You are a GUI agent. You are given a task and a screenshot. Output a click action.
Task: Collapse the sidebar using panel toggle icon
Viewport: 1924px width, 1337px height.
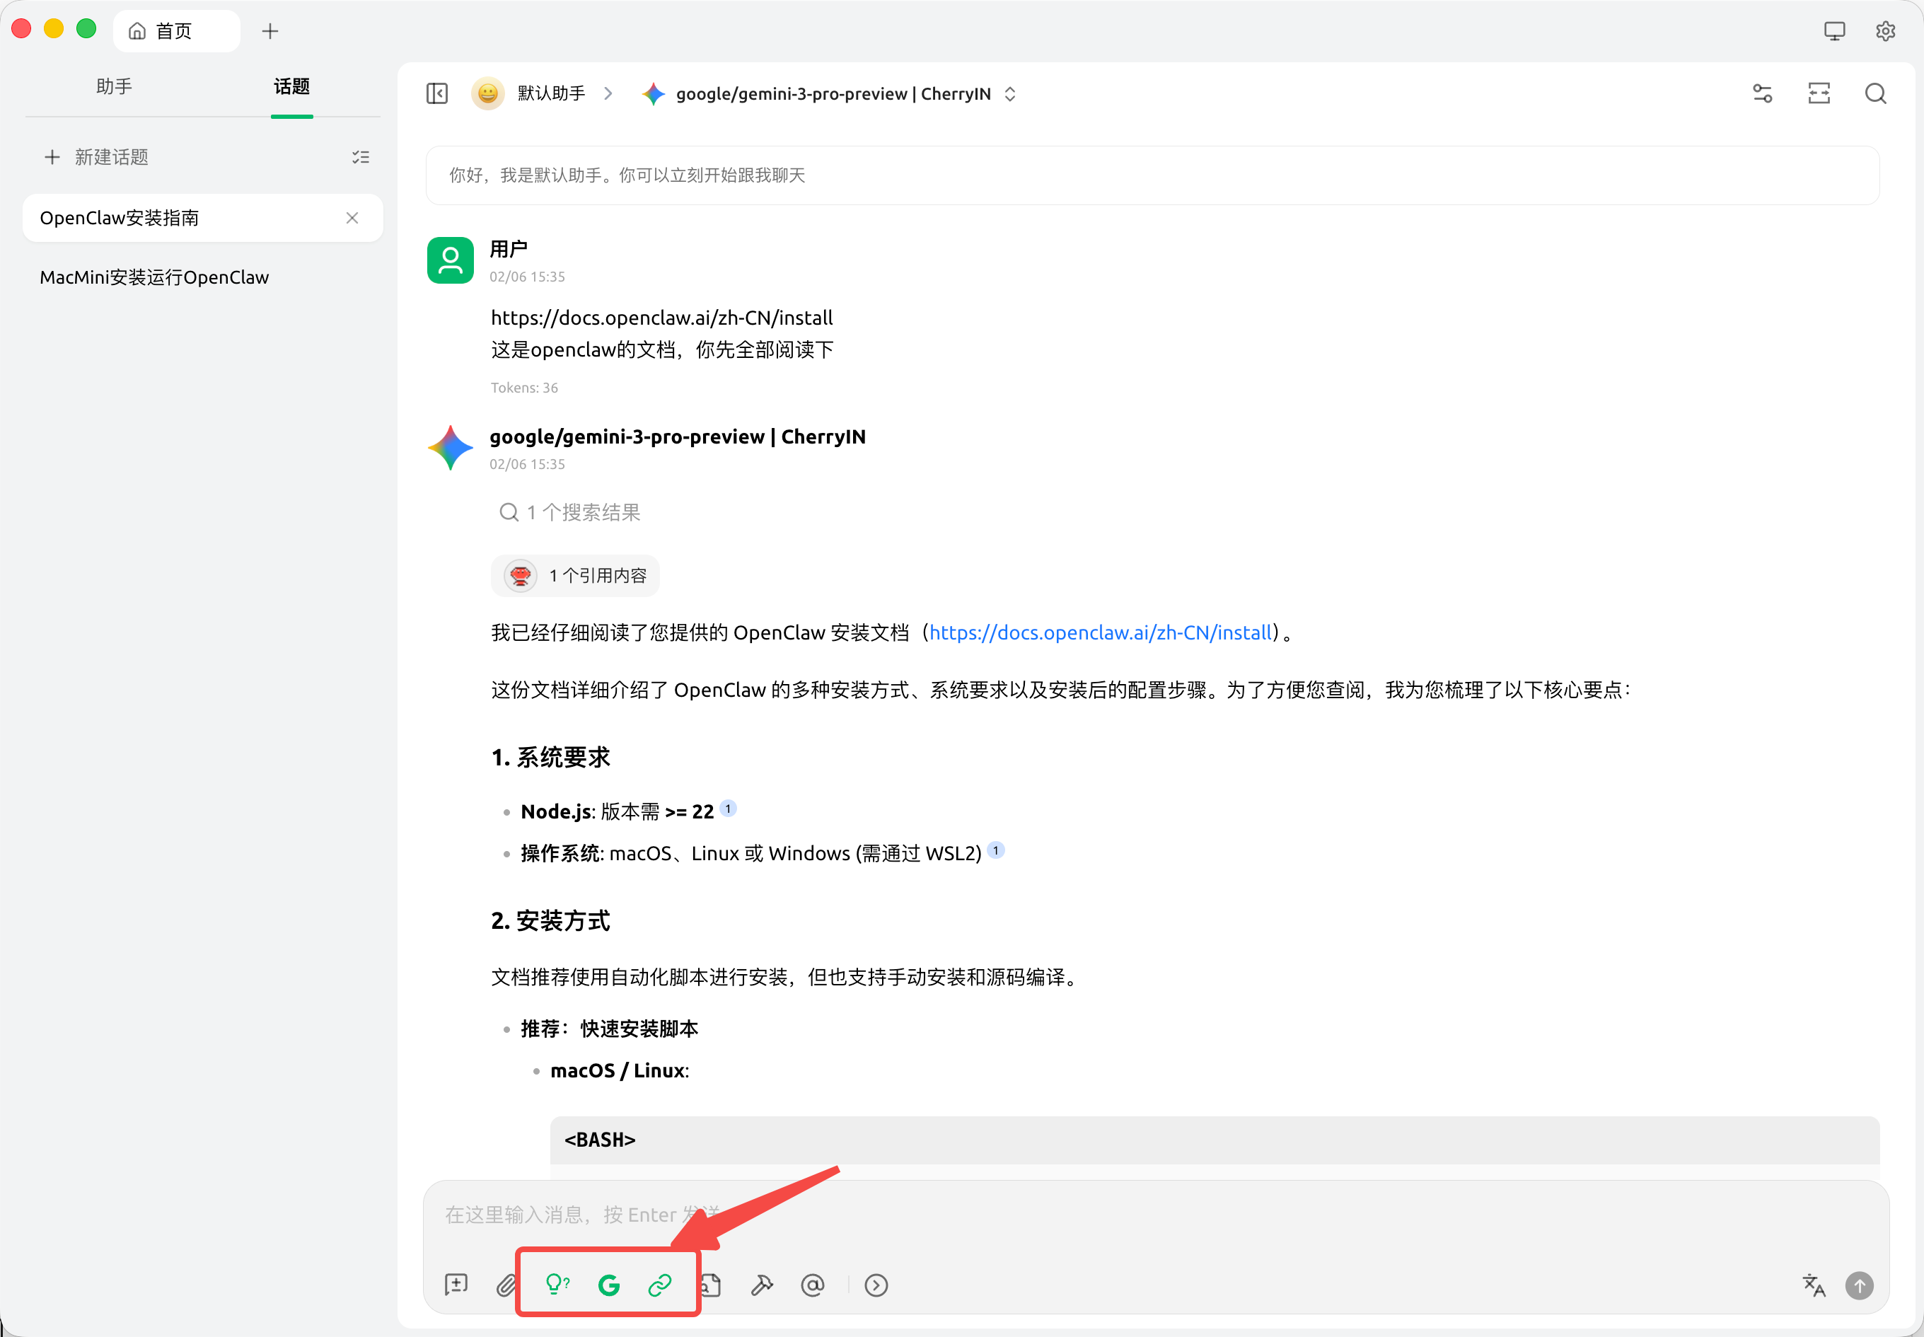pyautogui.click(x=437, y=94)
